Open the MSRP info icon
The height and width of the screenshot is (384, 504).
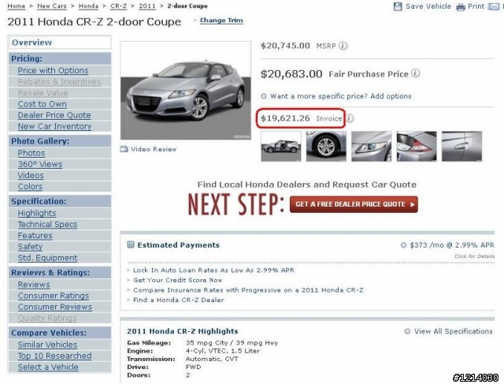[343, 46]
